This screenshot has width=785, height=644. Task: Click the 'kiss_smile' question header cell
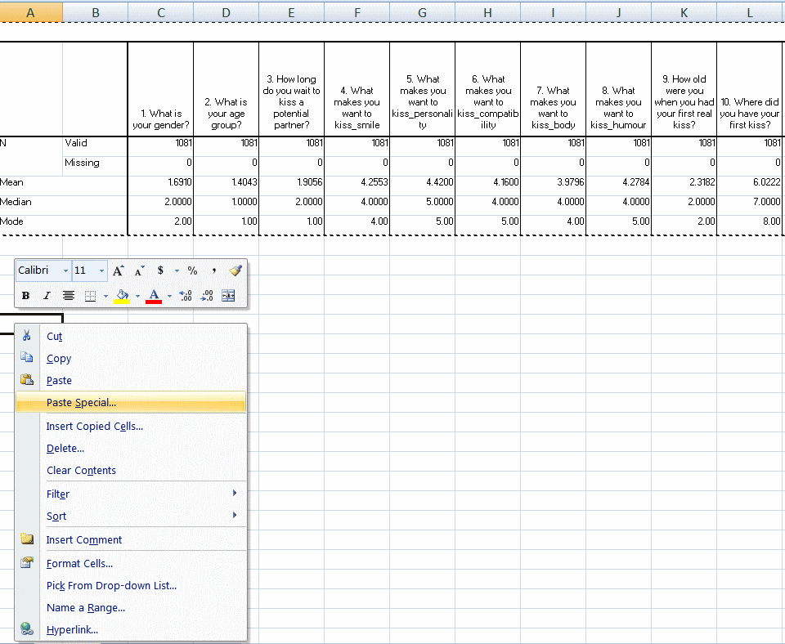pyautogui.click(x=357, y=89)
